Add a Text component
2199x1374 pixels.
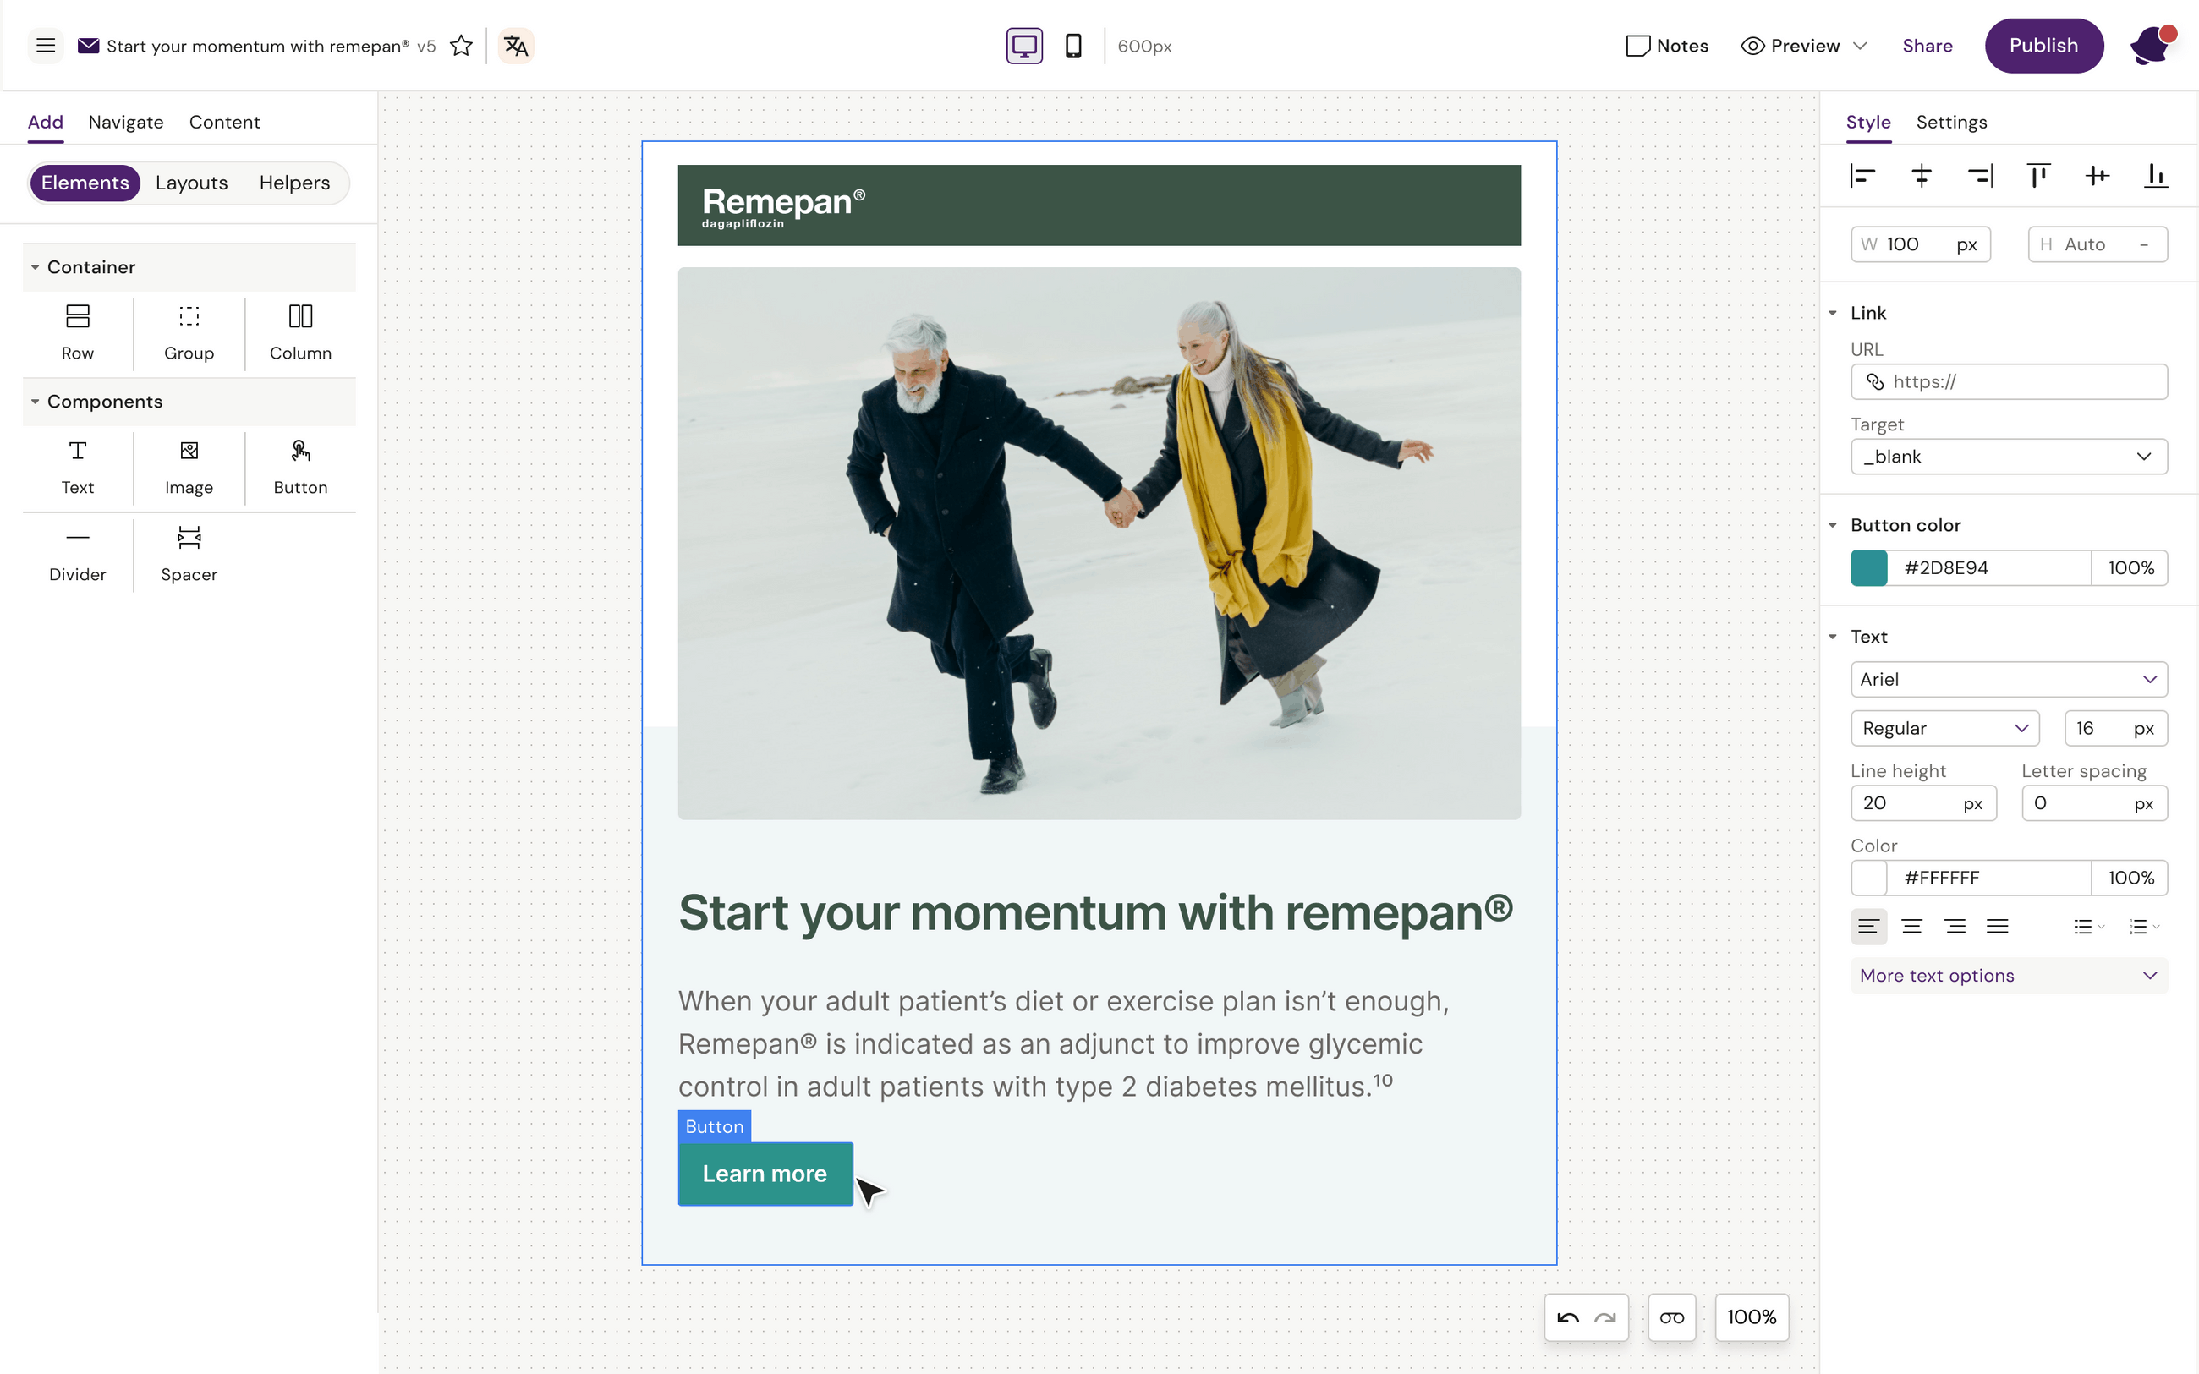(77, 467)
